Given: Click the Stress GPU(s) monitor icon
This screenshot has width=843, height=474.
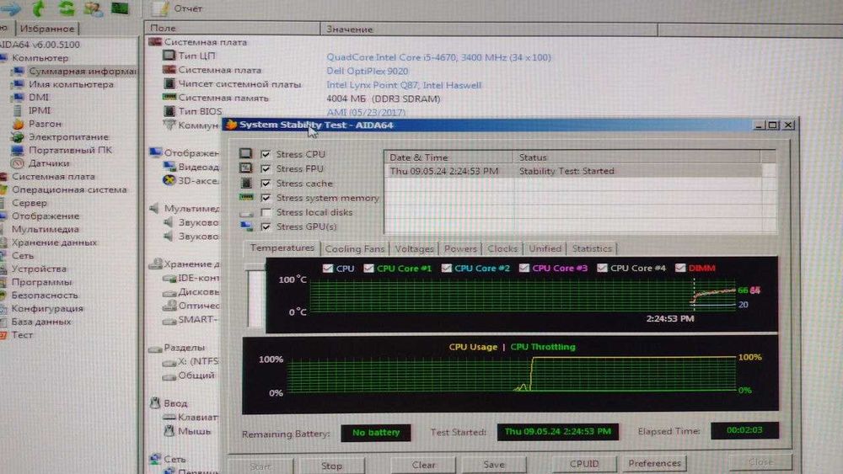Looking at the screenshot, I should [246, 226].
